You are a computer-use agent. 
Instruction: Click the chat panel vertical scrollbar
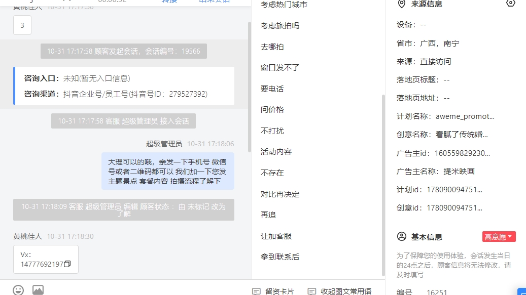(249, 87)
